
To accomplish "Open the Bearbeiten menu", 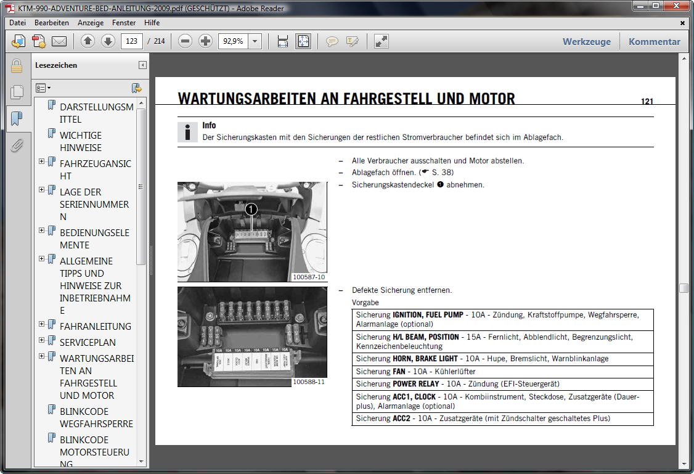I will pos(52,23).
